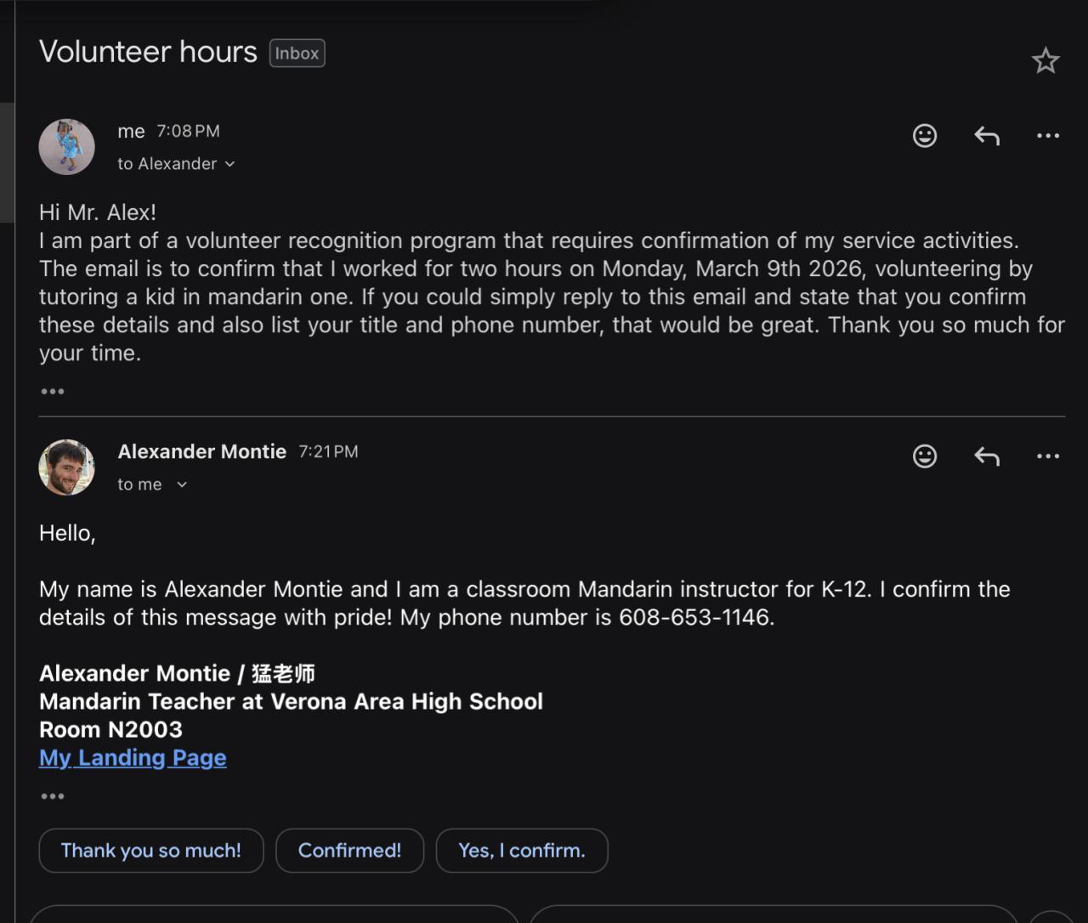Screen dimensions: 1088x923
Task: Click Alexander Montie's profile photo
Action: point(66,467)
